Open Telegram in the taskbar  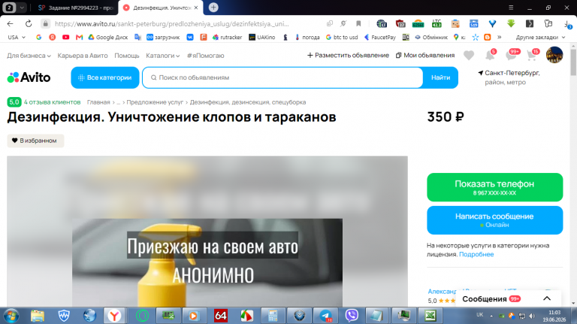coord(325,316)
